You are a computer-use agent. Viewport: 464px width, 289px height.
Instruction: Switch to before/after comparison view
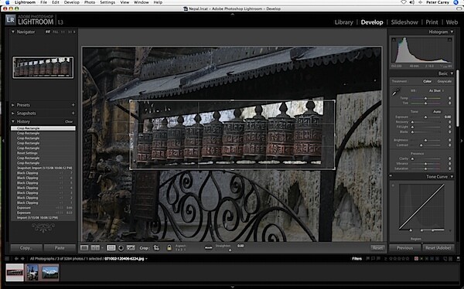point(95,248)
